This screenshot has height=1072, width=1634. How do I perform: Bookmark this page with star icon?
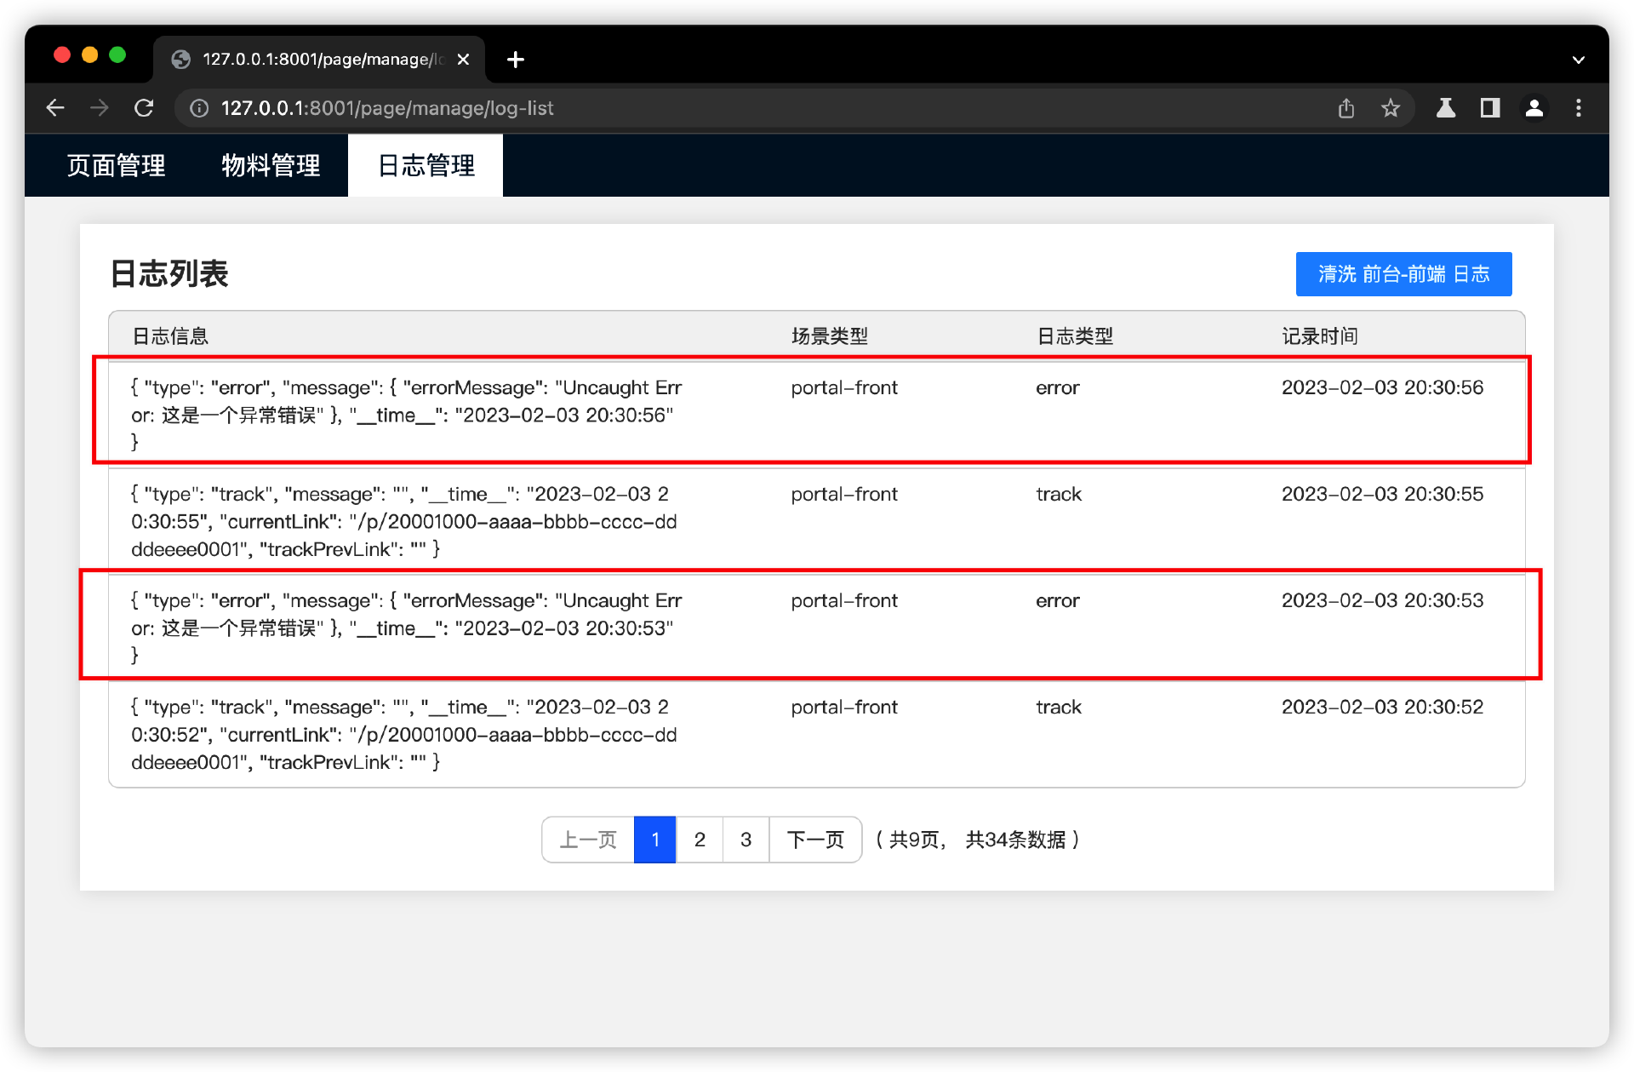(1390, 108)
